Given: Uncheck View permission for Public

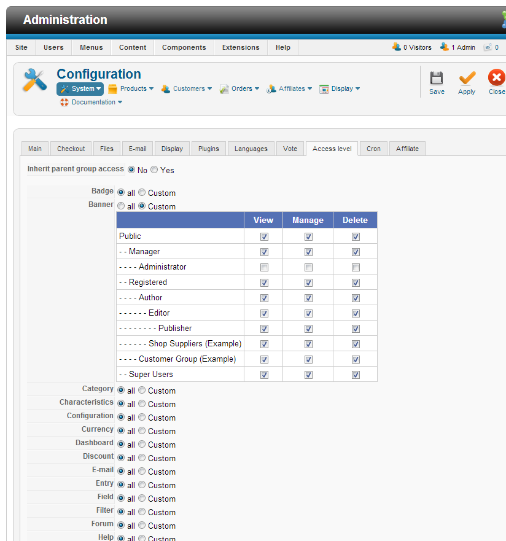Looking at the screenshot, I should [x=264, y=236].
